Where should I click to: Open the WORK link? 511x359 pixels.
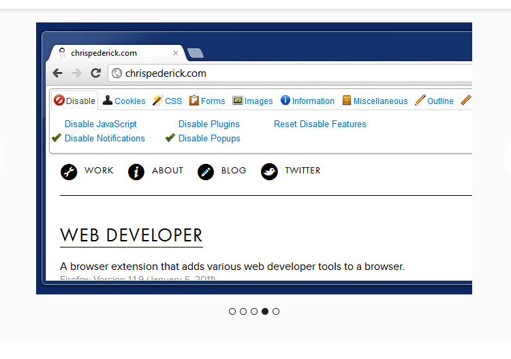tap(99, 171)
